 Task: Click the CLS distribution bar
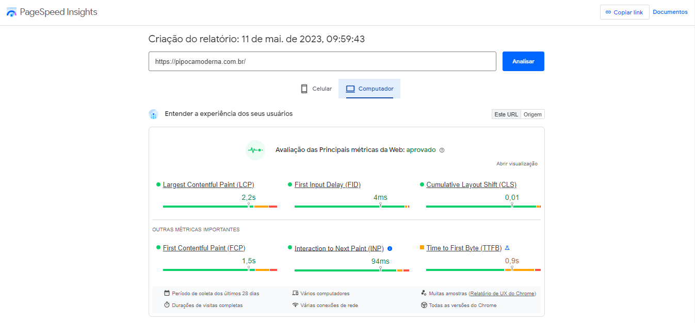coord(483,206)
